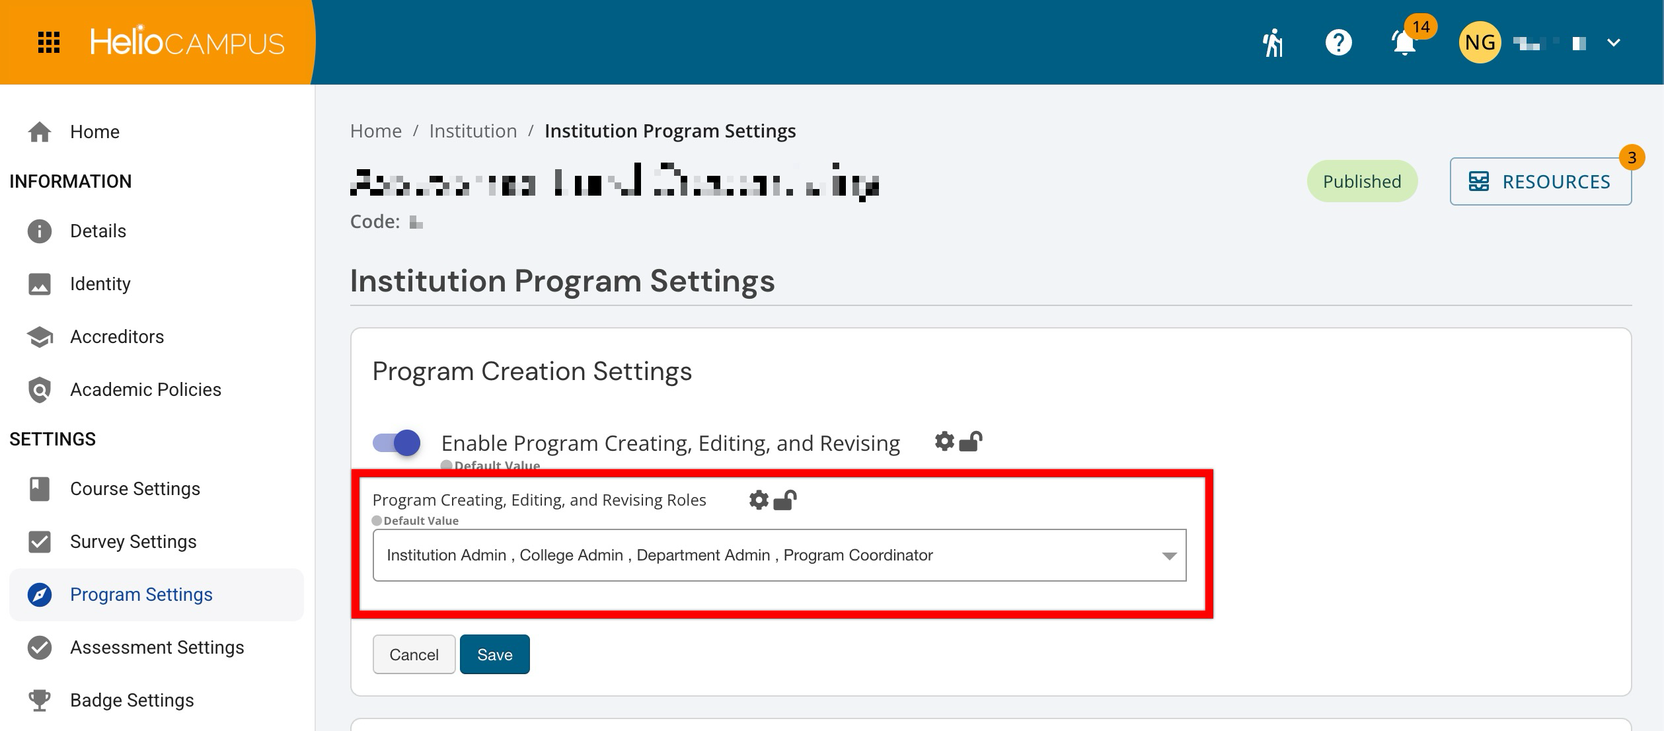Open Course Settings in sidebar
Image resolution: width=1664 pixels, height=731 pixels.
click(135, 488)
